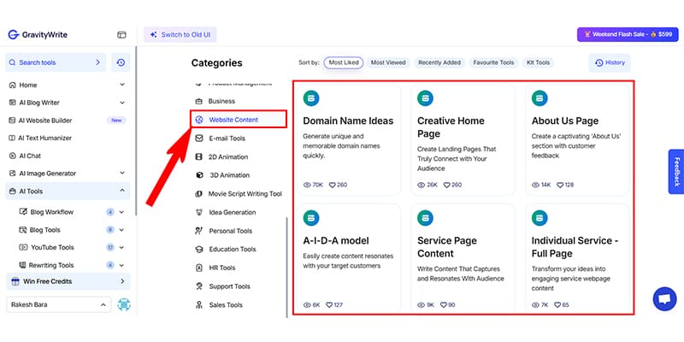Expand the Rewriting Tools chevron
684x342 pixels.
[x=121, y=265]
